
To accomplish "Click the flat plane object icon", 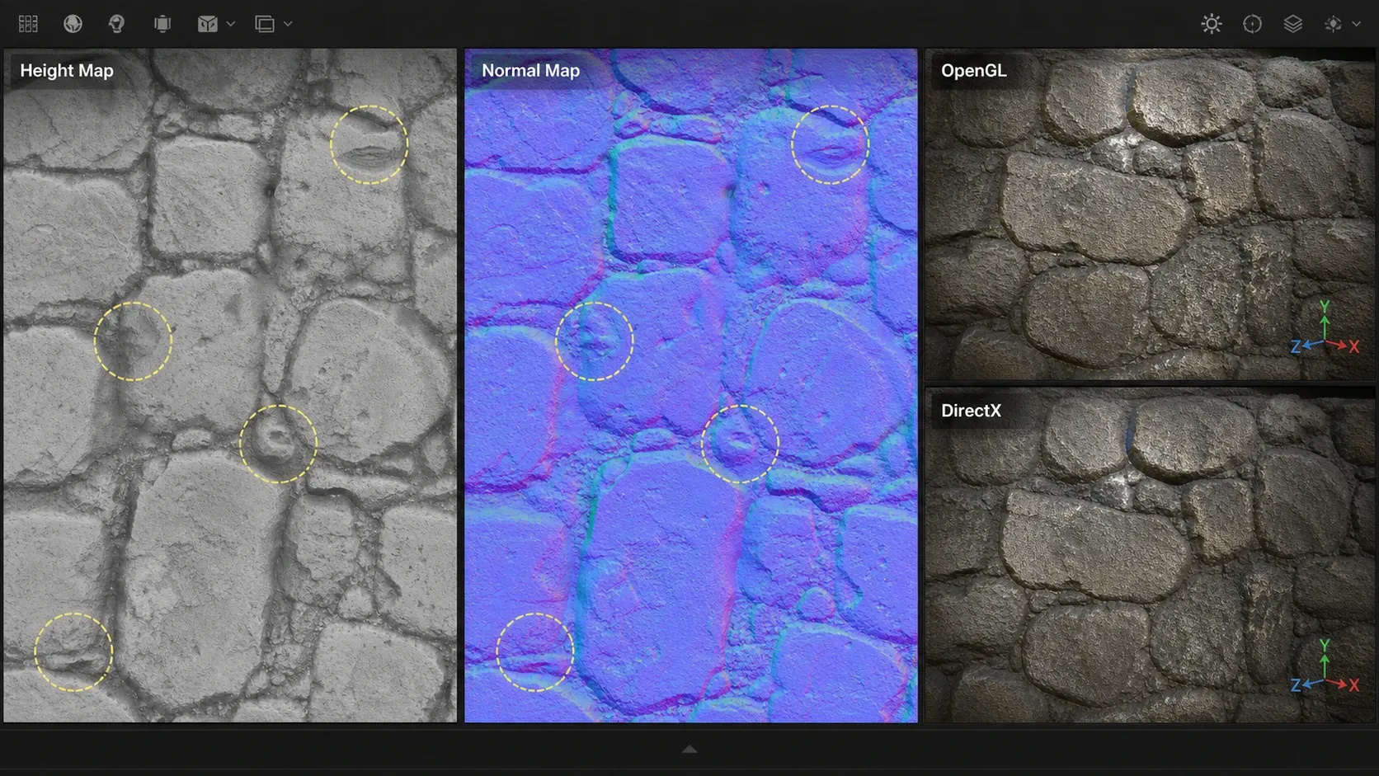I will (162, 24).
